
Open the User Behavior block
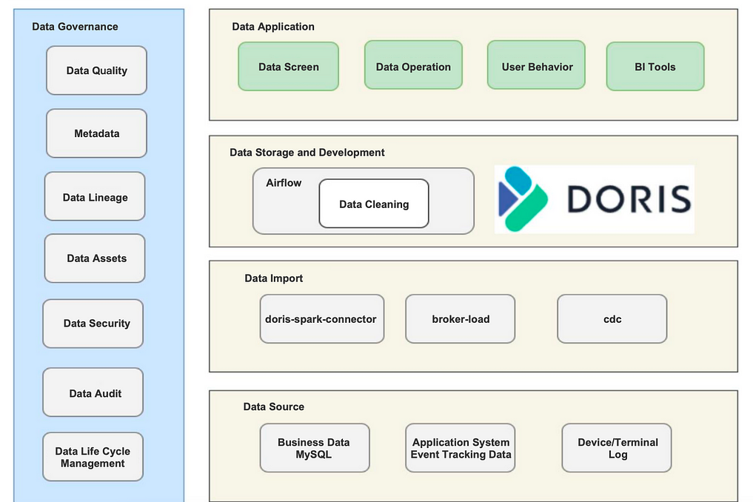(536, 67)
